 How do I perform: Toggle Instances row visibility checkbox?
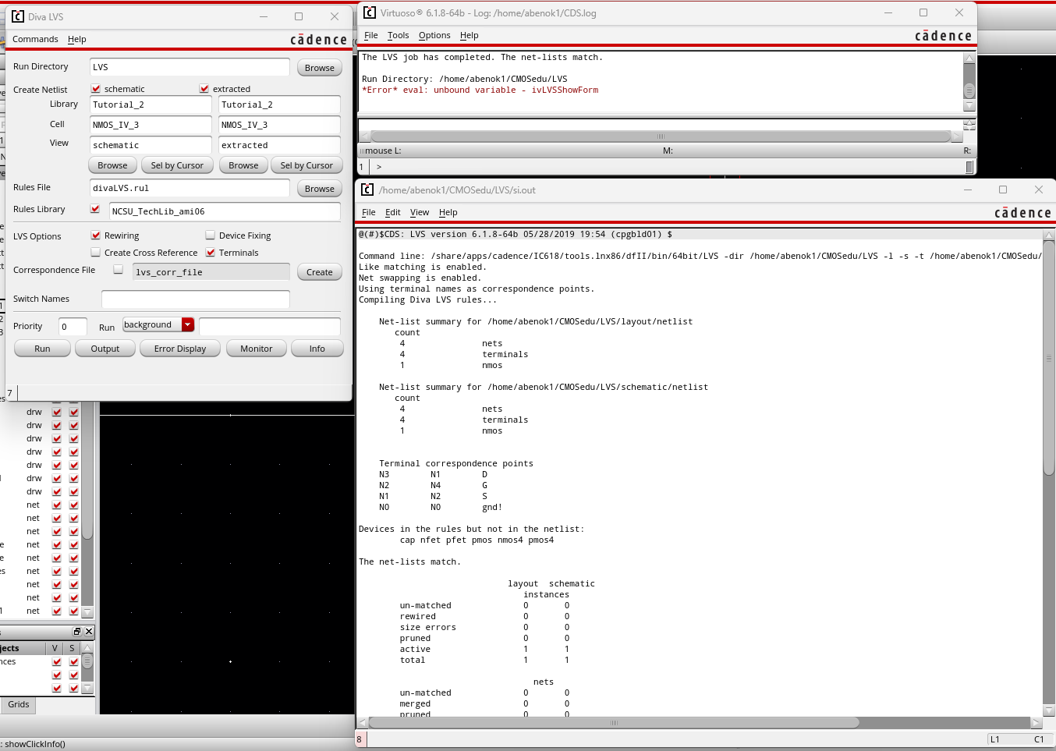click(57, 661)
